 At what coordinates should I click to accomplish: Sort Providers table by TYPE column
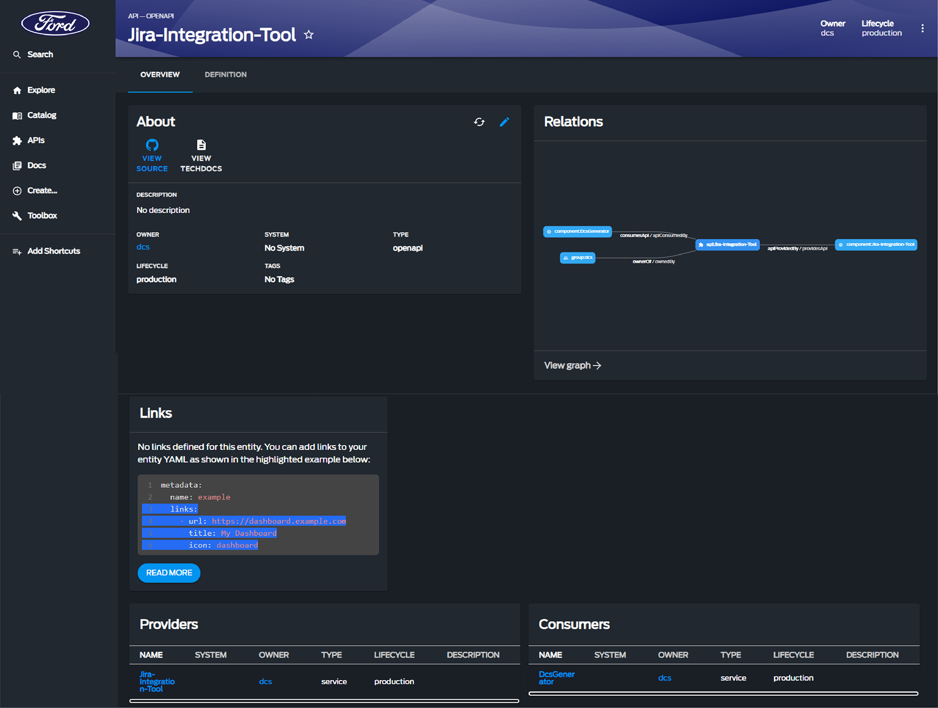point(331,655)
